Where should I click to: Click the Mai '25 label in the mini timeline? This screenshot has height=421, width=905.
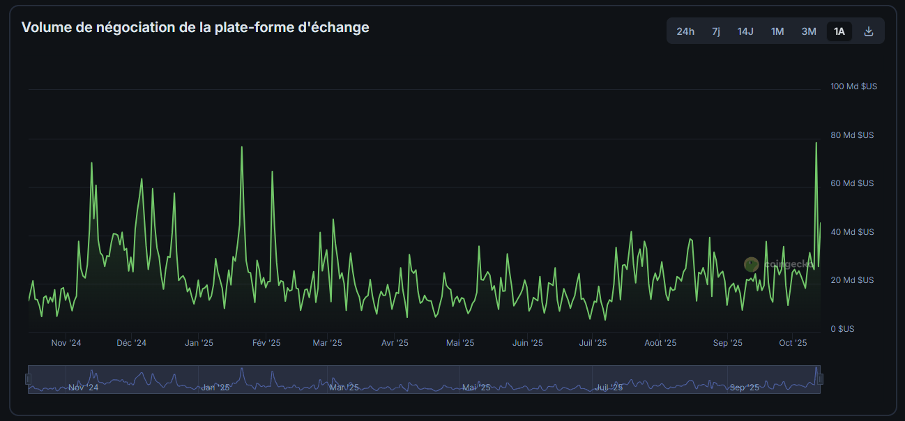475,388
